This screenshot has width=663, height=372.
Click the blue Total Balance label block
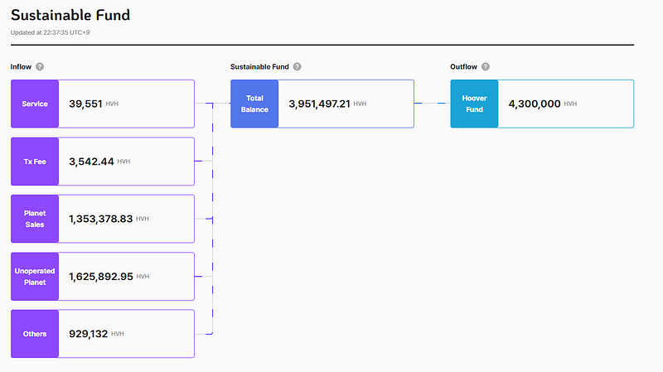[x=254, y=104]
